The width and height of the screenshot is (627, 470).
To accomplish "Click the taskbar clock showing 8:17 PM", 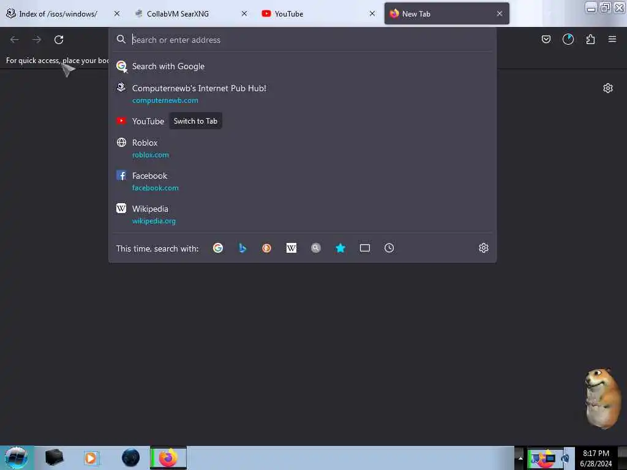I will (x=596, y=458).
